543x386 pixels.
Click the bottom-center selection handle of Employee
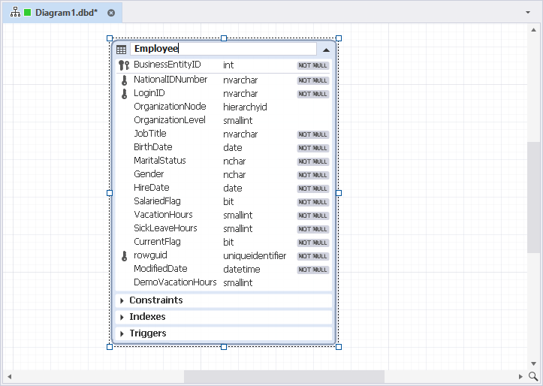[x=224, y=347]
